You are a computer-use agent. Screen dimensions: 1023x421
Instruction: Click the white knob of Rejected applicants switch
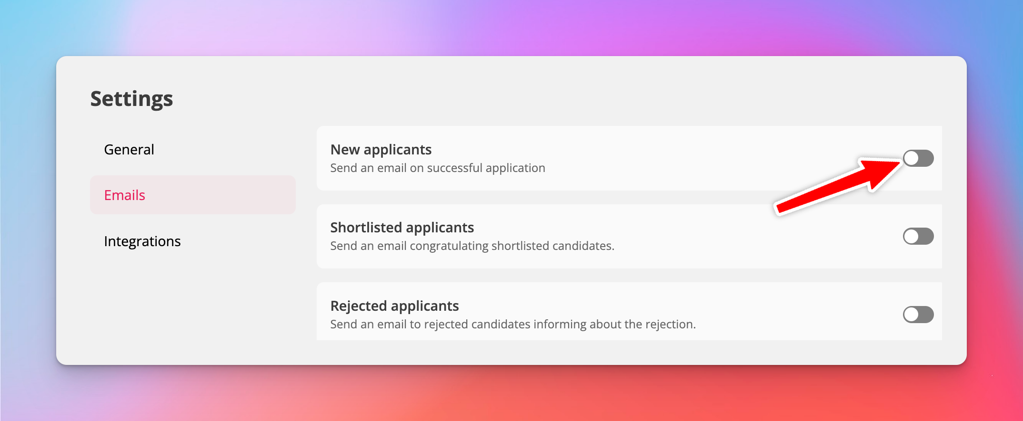[912, 315]
